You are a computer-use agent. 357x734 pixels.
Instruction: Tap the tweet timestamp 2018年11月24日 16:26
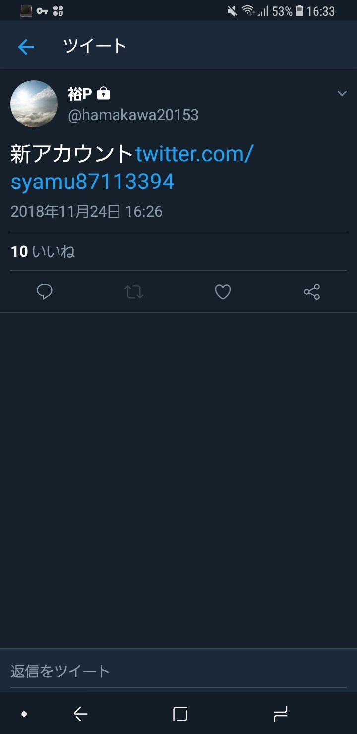[x=86, y=212]
